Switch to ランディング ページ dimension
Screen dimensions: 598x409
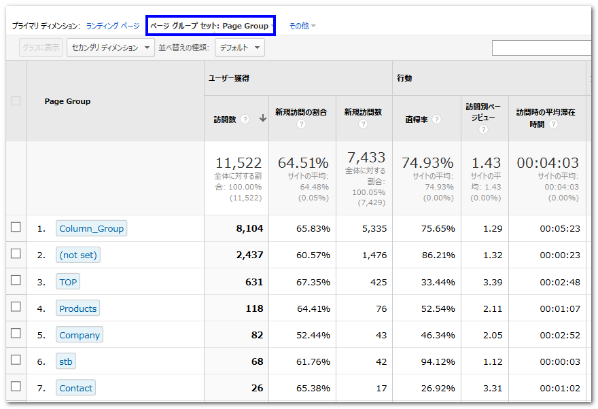pyautogui.click(x=113, y=26)
